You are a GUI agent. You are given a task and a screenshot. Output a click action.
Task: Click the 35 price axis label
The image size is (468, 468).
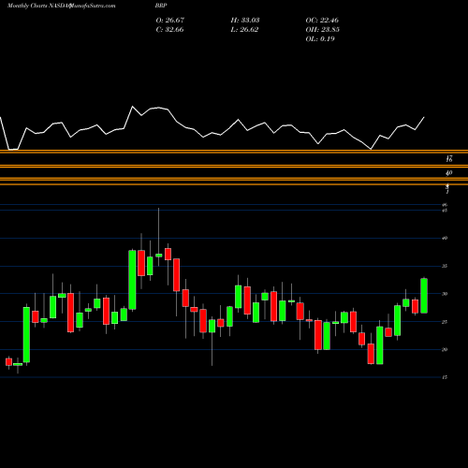(445, 266)
